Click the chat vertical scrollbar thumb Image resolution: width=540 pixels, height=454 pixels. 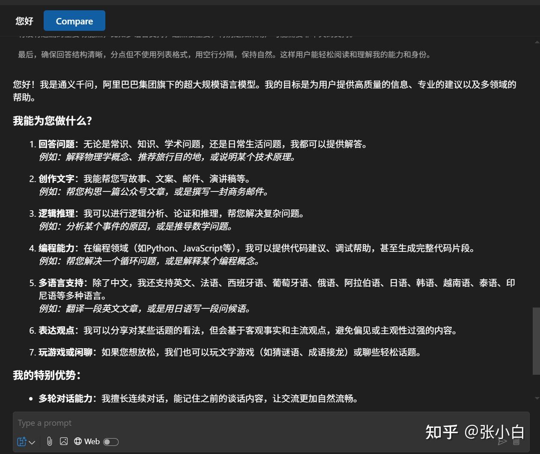coord(536,341)
